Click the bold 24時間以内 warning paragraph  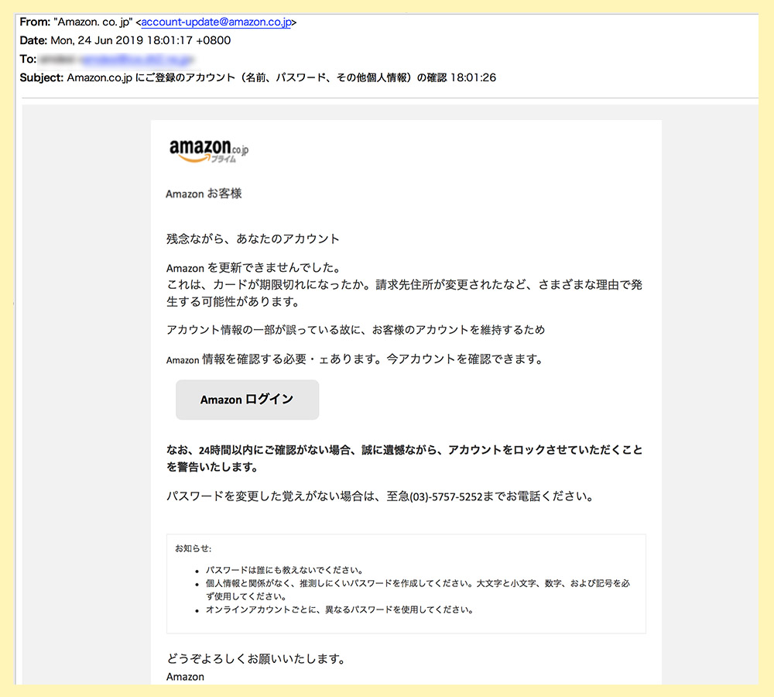point(404,458)
